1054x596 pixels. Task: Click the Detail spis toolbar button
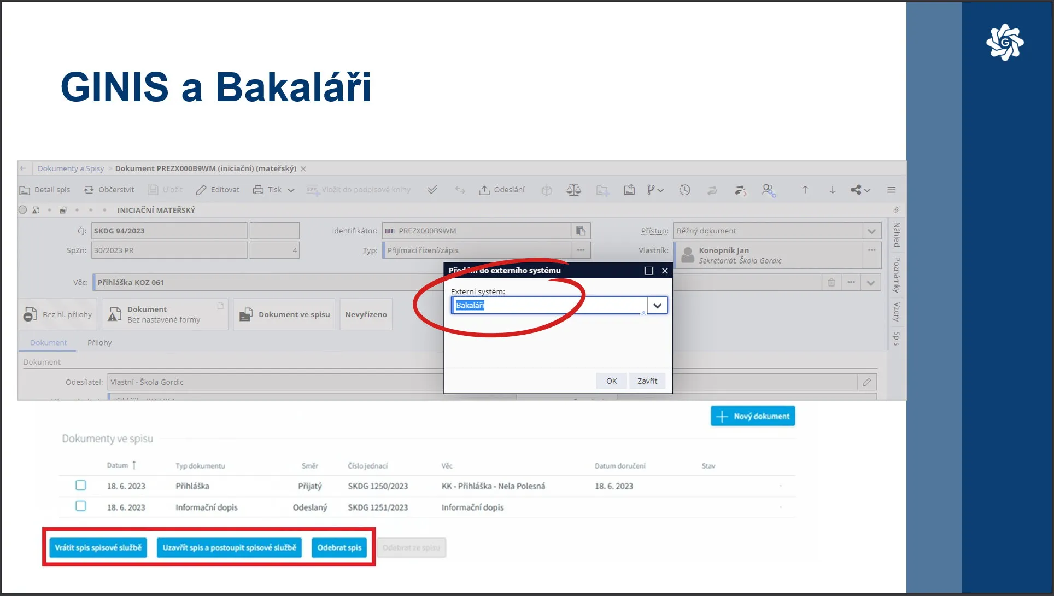[45, 190]
